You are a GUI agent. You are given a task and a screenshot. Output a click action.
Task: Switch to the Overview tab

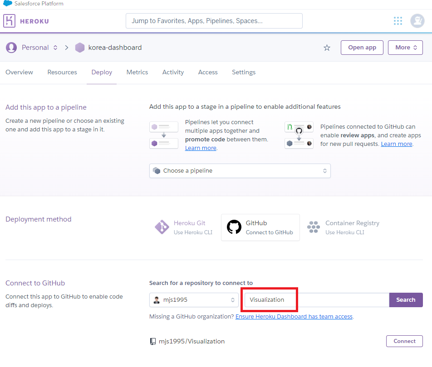(19, 72)
